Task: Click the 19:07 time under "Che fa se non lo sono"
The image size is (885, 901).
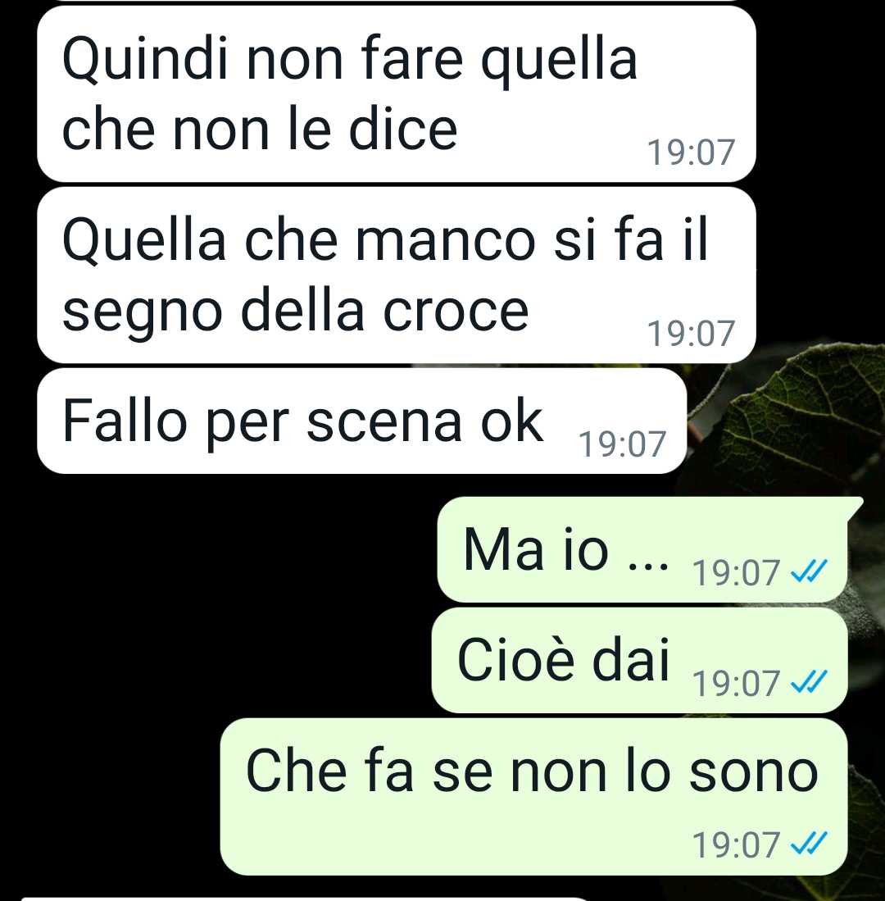Action: (736, 844)
